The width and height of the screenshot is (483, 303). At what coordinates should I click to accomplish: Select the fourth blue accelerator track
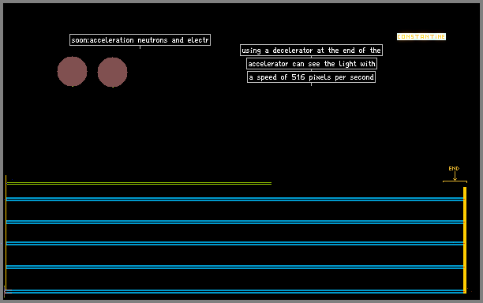coord(234,267)
